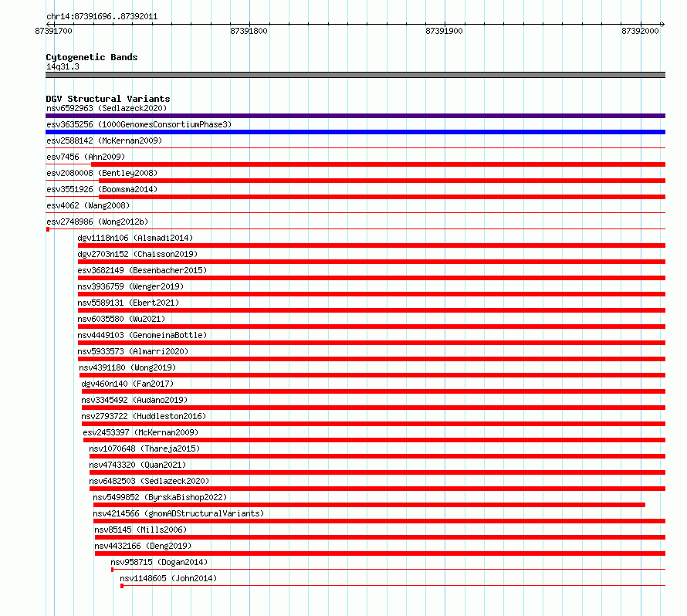Click the Cytogenetic Bands track title
The image size is (687, 616).
pos(92,57)
